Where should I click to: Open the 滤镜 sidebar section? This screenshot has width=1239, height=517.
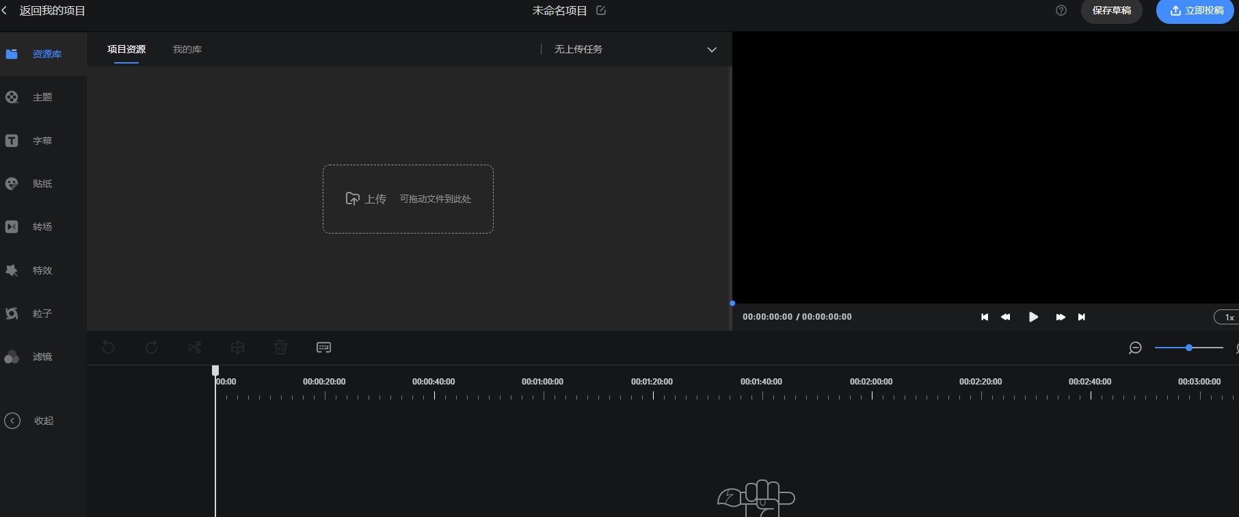coord(43,357)
